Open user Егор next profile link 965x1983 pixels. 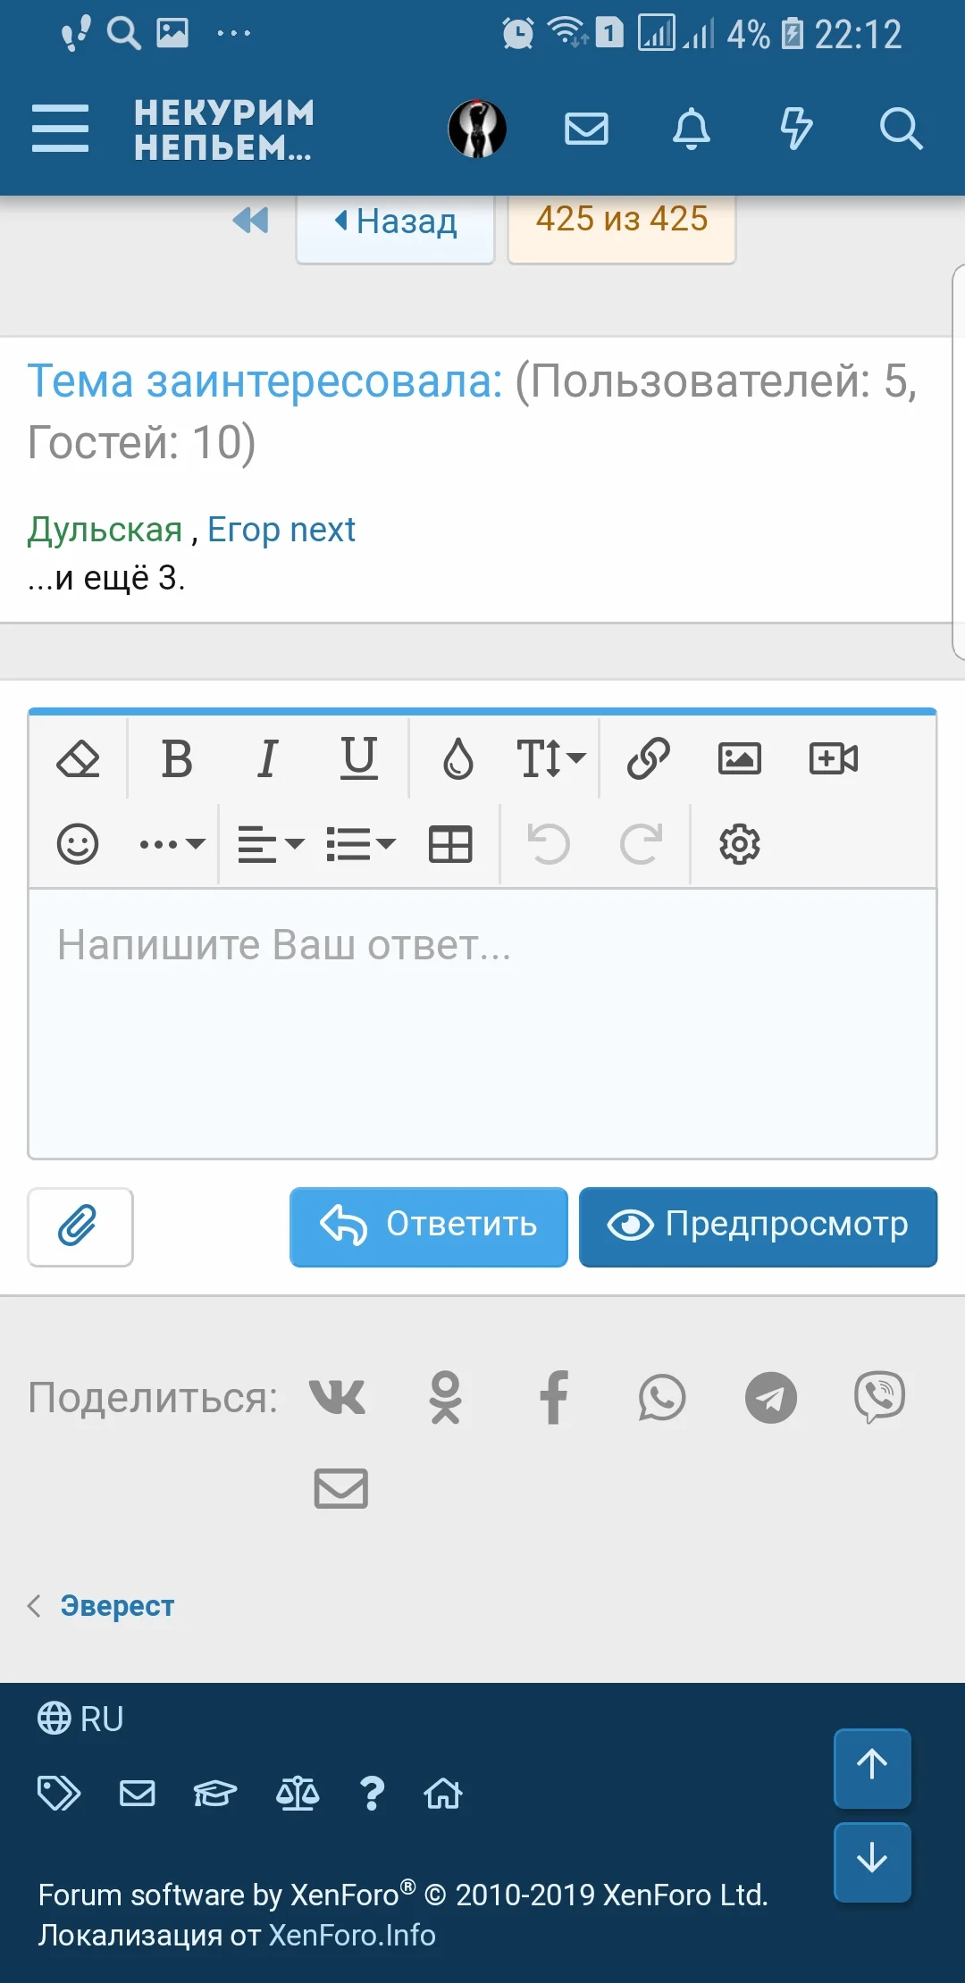click(281, 530)
